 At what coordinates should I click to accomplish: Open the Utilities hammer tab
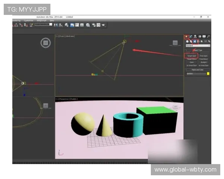pos(209,37)
